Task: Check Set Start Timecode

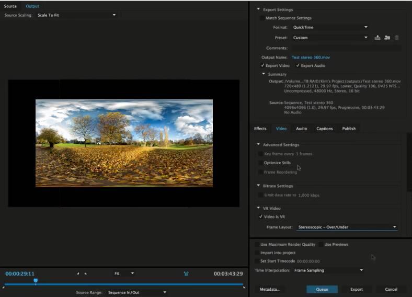Action: pos(257,261)
